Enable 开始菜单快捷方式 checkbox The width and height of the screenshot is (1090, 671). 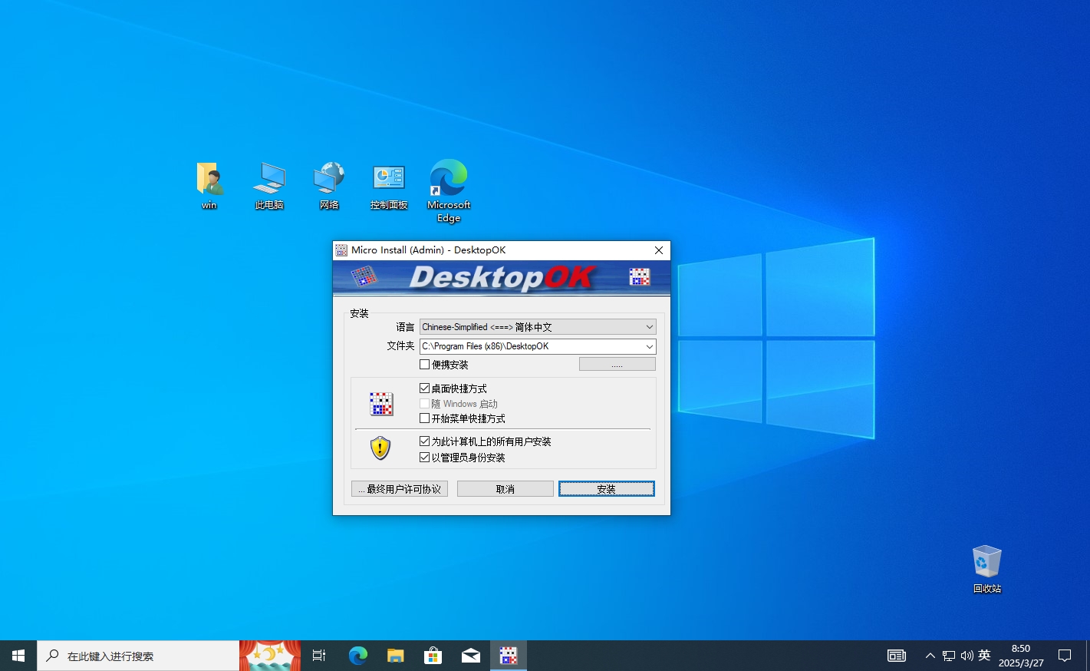click(425, 418)
